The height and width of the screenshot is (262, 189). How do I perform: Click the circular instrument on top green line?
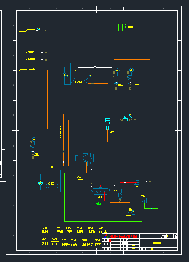pyautogui.click(x=39, y=28)
